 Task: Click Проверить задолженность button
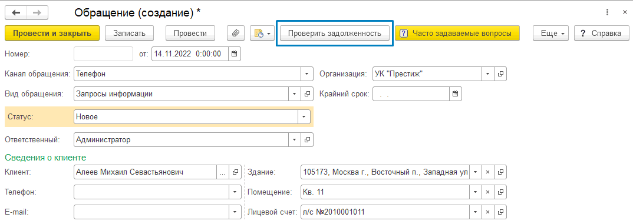pyautogui.click(x=335, y=34)
